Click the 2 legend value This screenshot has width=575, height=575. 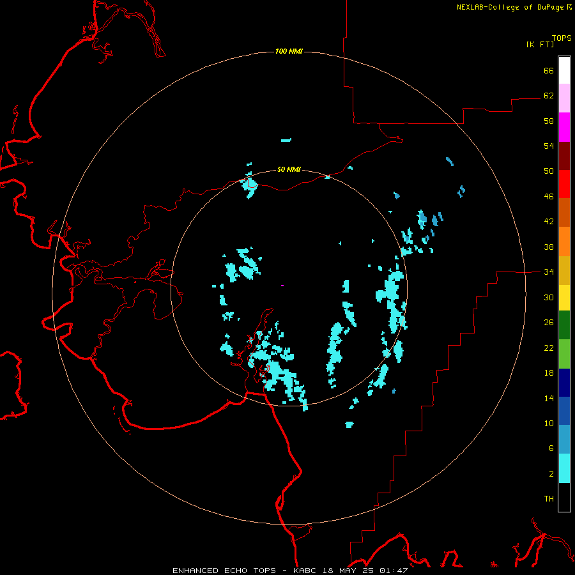[x=551, y=474]
